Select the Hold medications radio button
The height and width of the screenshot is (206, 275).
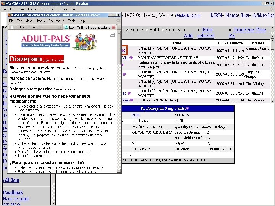(147, 30)
